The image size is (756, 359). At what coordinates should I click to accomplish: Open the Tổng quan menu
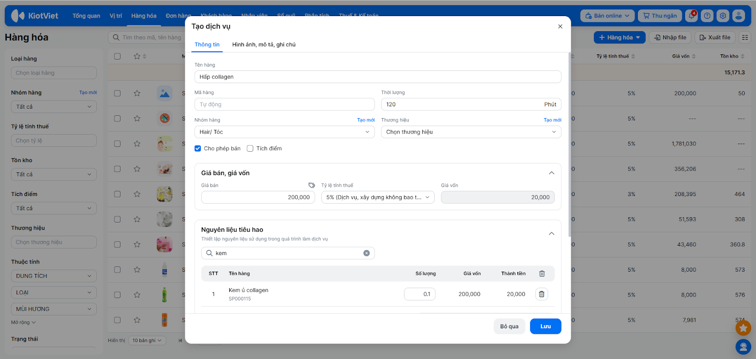coord(86,16)
